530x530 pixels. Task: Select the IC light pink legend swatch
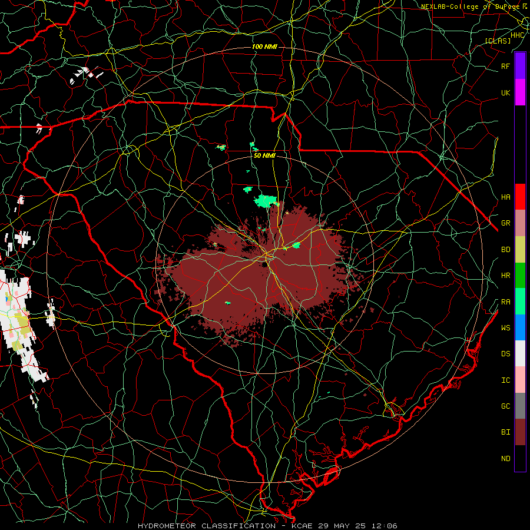click(520, 380)
